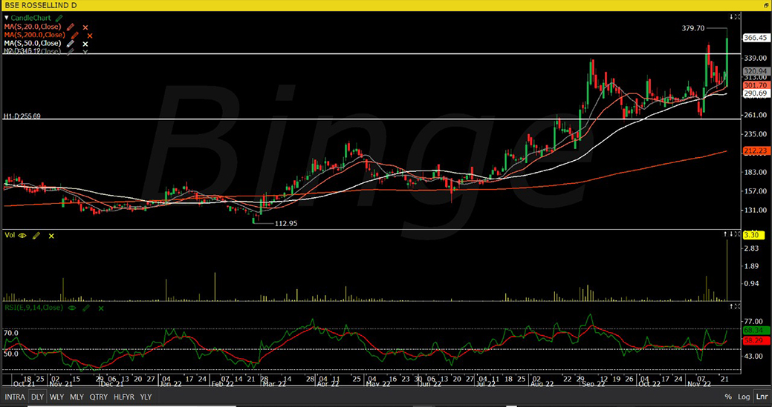This screenshot has width=772, height=407.
Task: Switch to QTRY quarterly timeframe
Action: [x=99, y=397]
